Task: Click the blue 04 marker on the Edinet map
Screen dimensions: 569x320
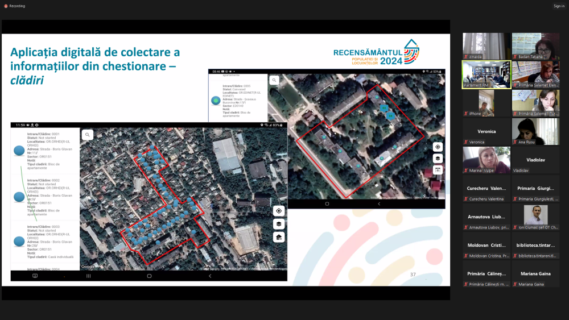Action: pos(390,116)
